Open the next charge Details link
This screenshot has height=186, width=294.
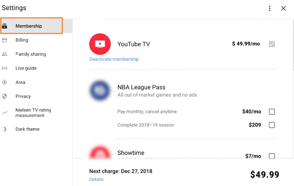pos(96,179)
